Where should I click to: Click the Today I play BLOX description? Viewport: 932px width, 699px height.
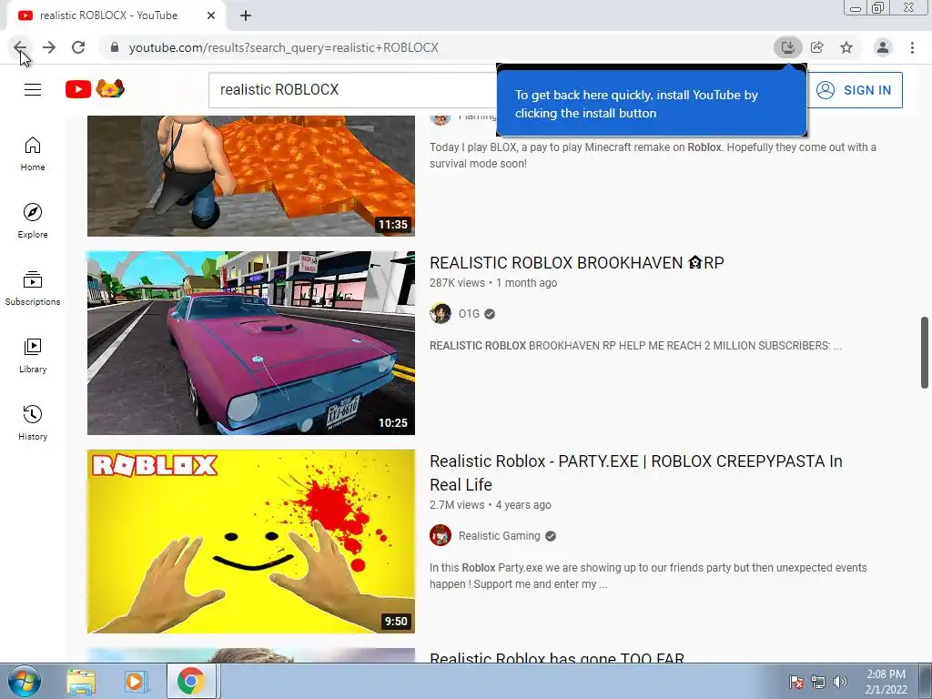coord(653,155)
